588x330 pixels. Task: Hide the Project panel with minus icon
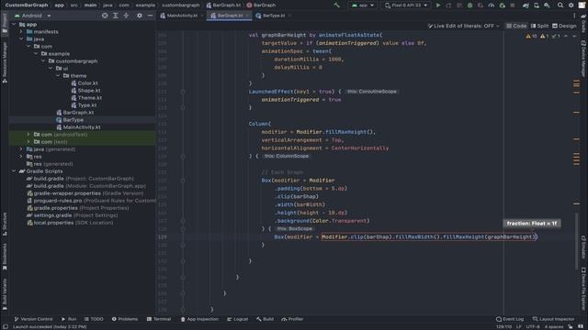tap(150, 16)
